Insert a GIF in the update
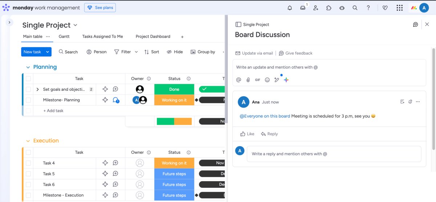Viewport: 436px width, 202px height. [x=258, y=80]
